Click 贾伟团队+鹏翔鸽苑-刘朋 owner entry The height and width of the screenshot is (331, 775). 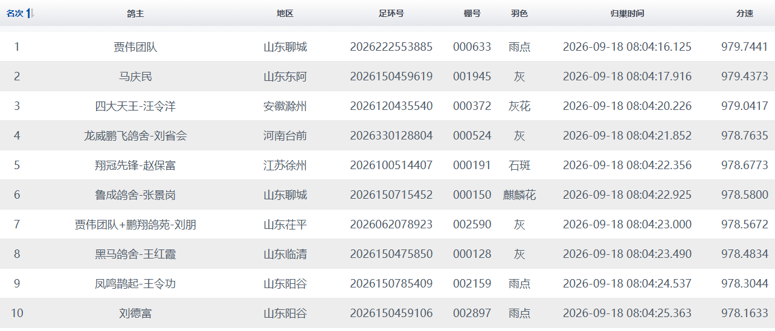click(135, 224)
